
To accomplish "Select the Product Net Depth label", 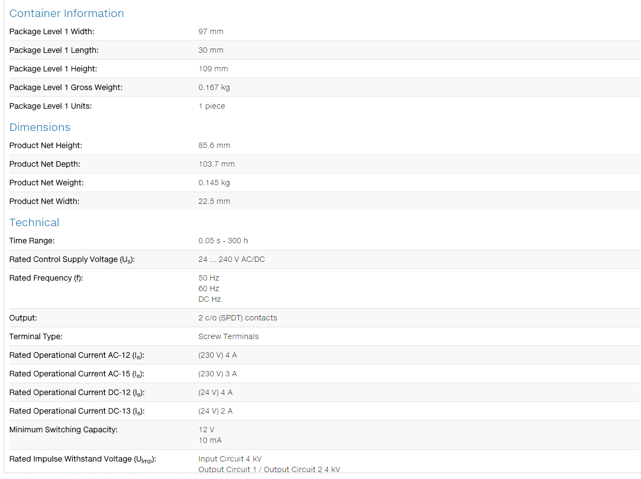I will click(45, 164).
